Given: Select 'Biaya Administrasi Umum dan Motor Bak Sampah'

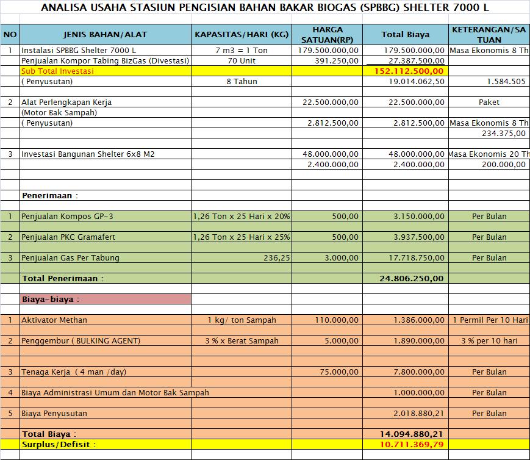Looking at the screenshot, I should (115, 393).
